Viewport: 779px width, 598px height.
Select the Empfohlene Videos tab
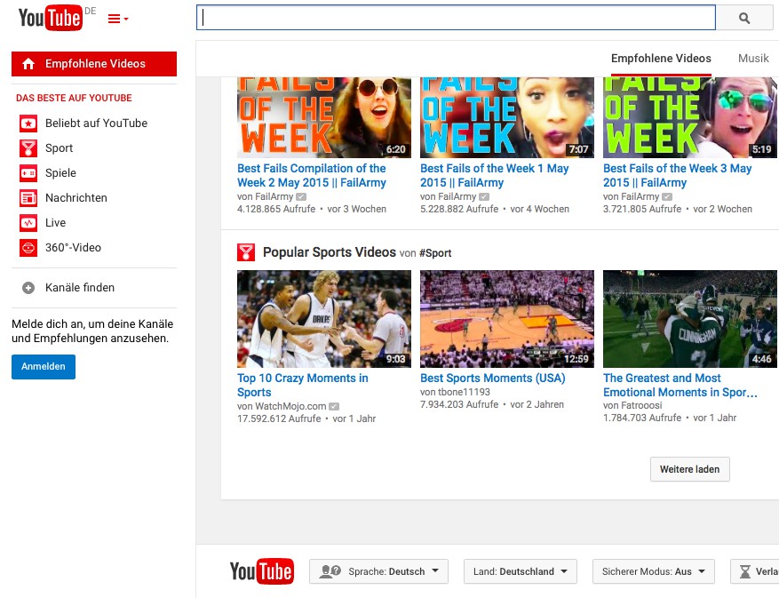click(x=661, y=58)
